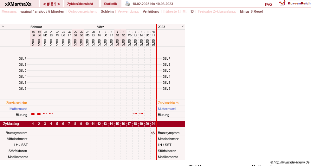Click the 2023 year label
Screen dimensions: 311x166
(161, 27)
